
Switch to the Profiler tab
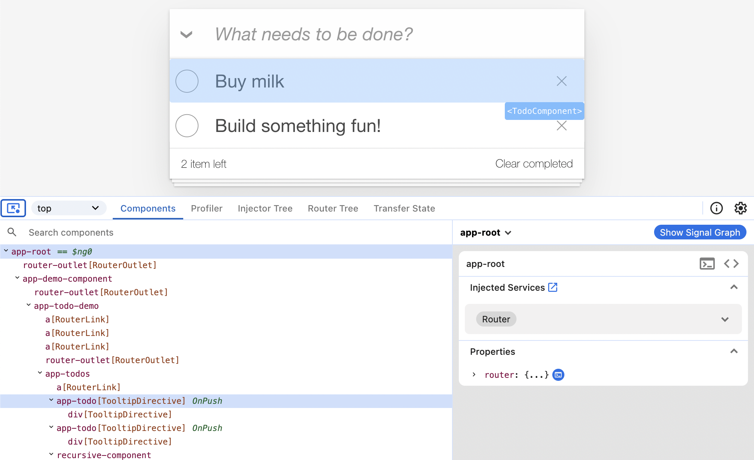coord(207,208)
